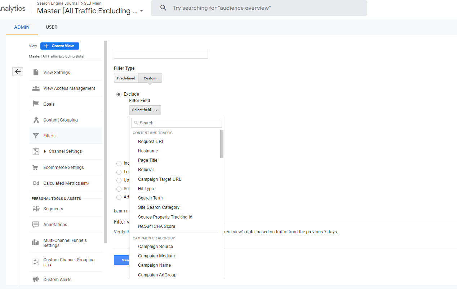
Task: Select Filters in the sidebar
Action: point(49,136)
